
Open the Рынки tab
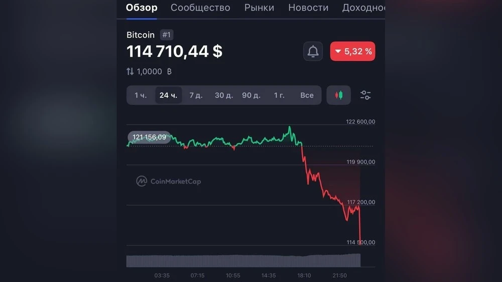point(259,8)
